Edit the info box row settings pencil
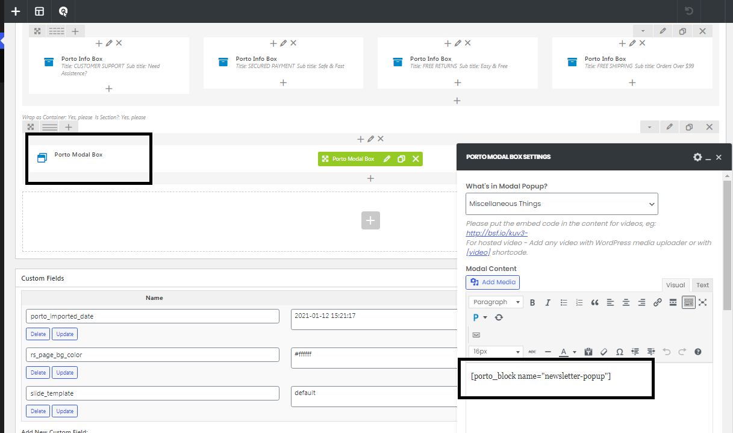This screenshot has width=733, height=433. 663,31
